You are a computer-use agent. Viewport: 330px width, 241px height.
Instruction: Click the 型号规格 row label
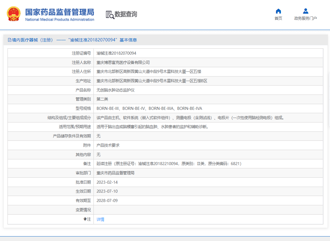(83, 108)
